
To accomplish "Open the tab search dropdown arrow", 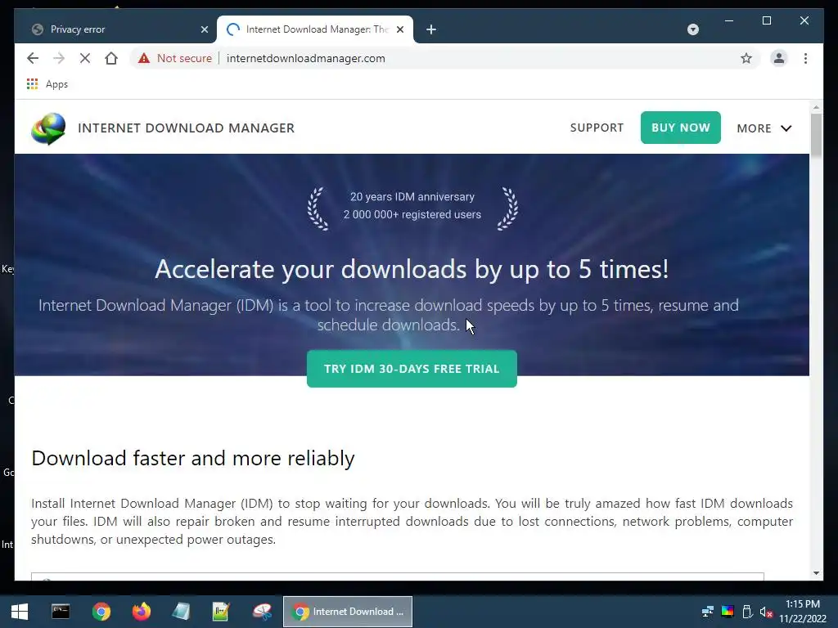I will coord(692,29).
